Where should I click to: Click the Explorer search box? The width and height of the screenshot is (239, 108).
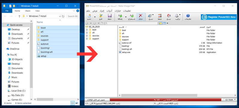coord(73,16)
